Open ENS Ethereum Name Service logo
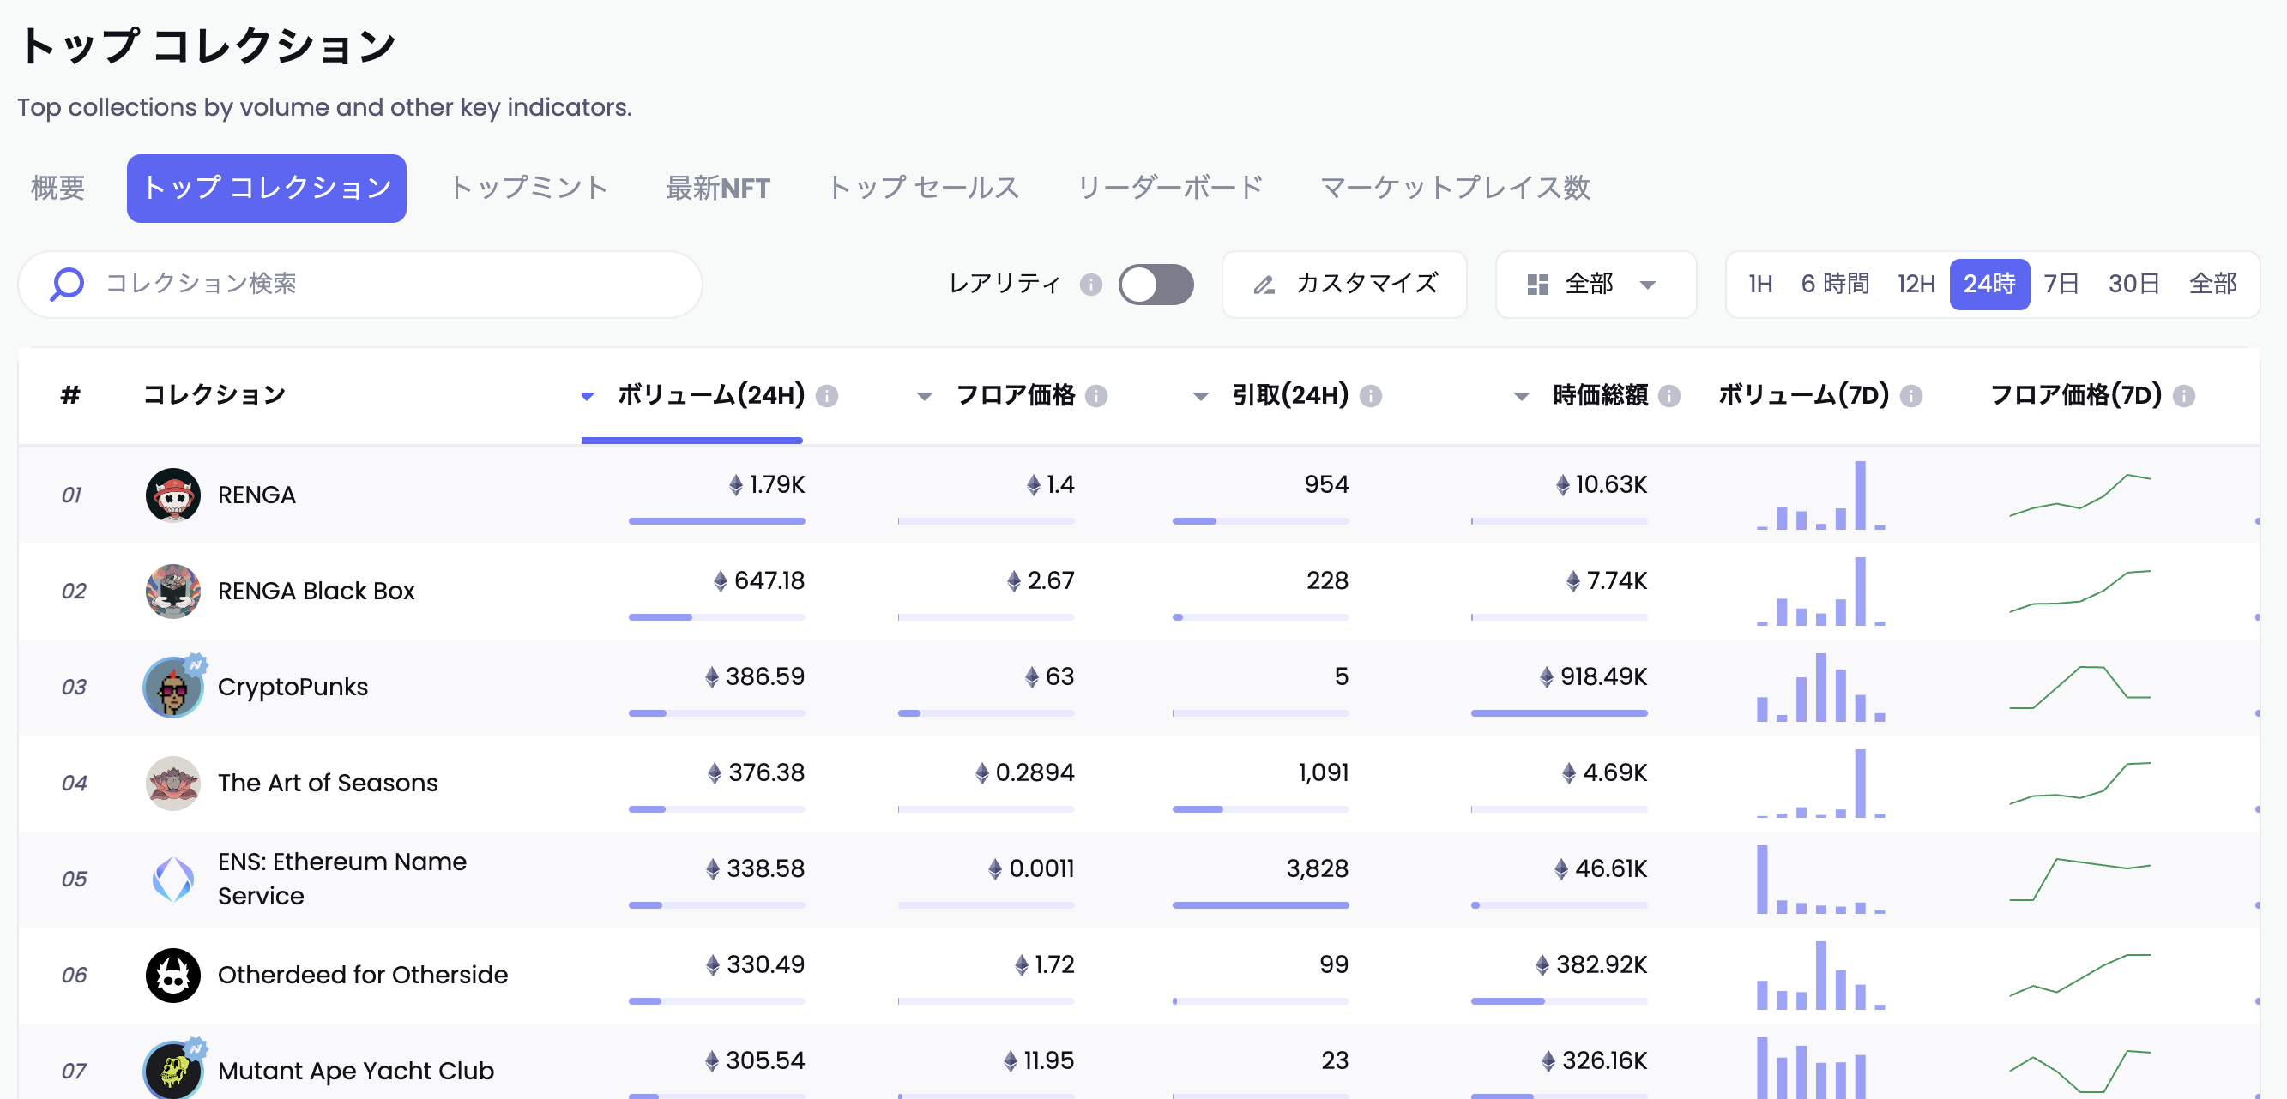 tap(173, 878)
